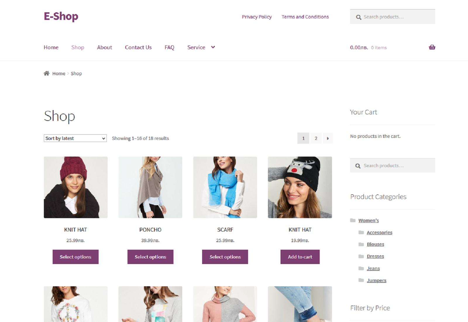Select options for the Poncho
The image size is (468, 322).
coord(150,257)
